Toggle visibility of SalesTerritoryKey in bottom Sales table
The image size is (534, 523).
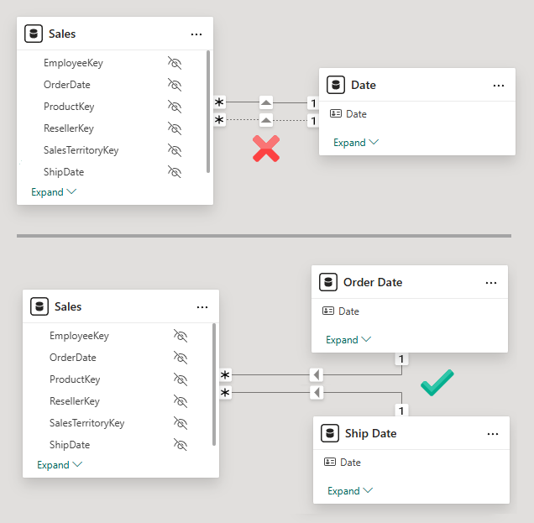181,423
